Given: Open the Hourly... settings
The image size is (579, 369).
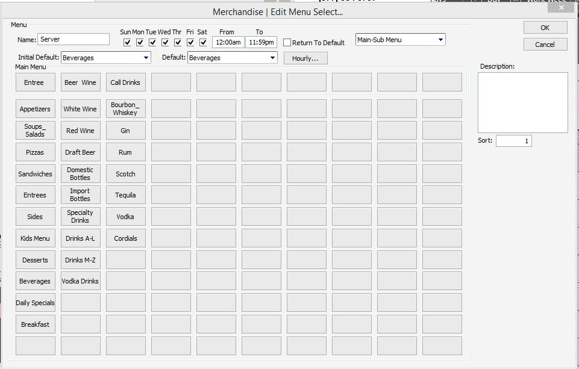Looking at the screenshot, I should 305,58.
